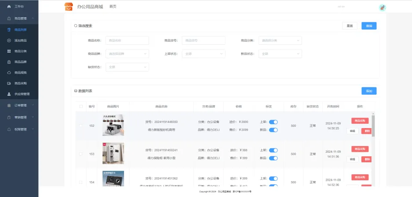Toggle the 上架 switch for product 152
The width and height of the screenshot is (412, 197).
point(273,122)
